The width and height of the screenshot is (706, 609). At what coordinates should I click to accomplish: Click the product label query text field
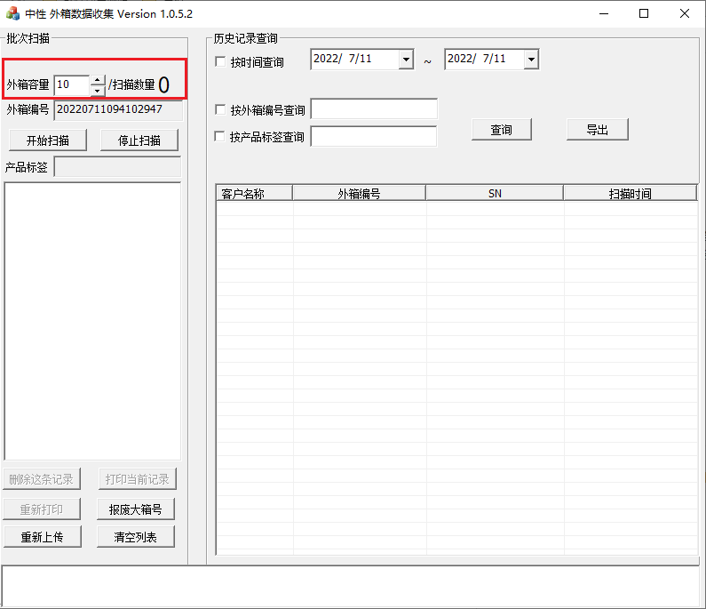(x=374, y=136)
